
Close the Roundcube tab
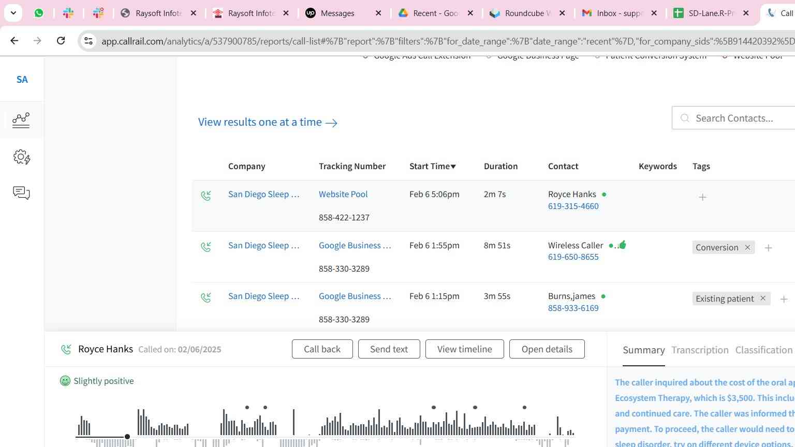[x=563, y=13]
